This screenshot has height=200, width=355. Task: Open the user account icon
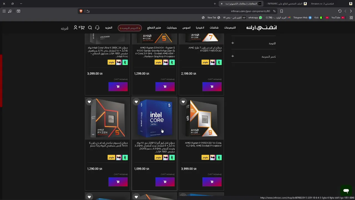coord(75,27)
